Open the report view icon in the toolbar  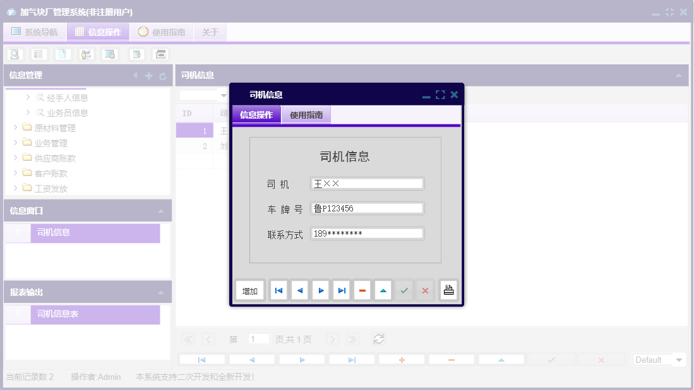[39, 54]
